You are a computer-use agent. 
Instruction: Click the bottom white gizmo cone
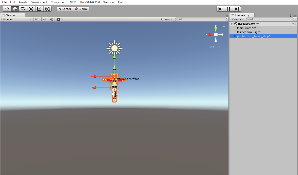[216, 40]
